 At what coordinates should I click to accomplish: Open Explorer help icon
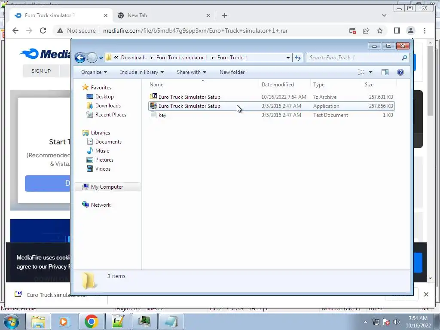[400, 72]
